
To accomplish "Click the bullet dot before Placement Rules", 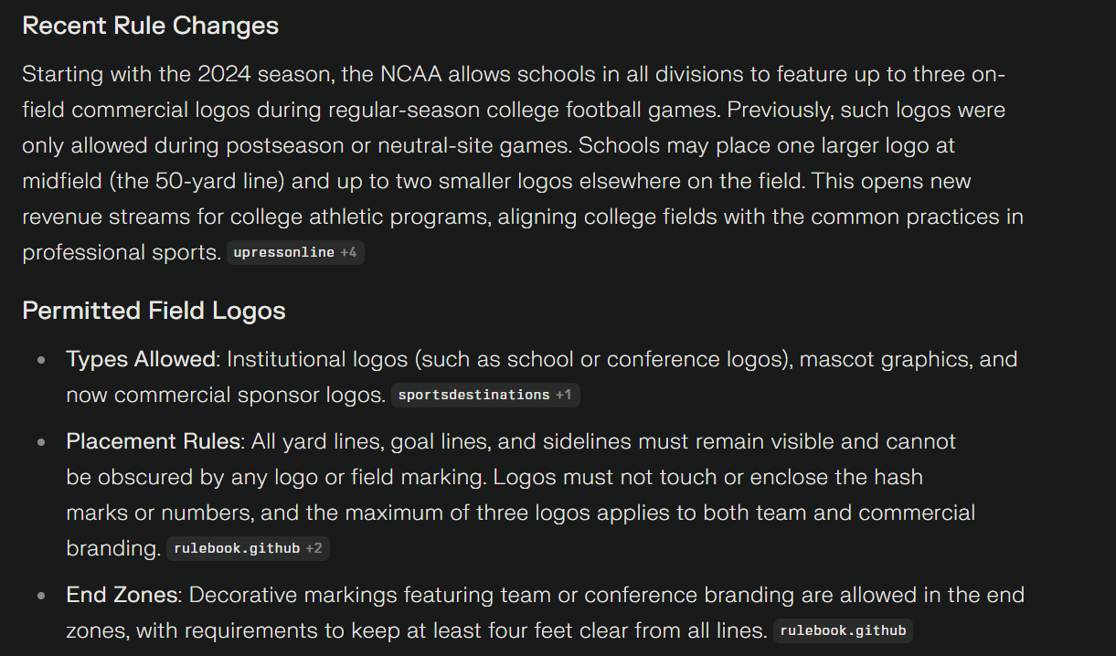I will (x=41, y=443).
